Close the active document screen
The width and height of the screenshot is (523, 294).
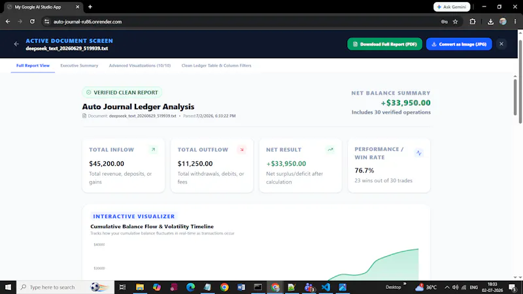click(501, 44)
